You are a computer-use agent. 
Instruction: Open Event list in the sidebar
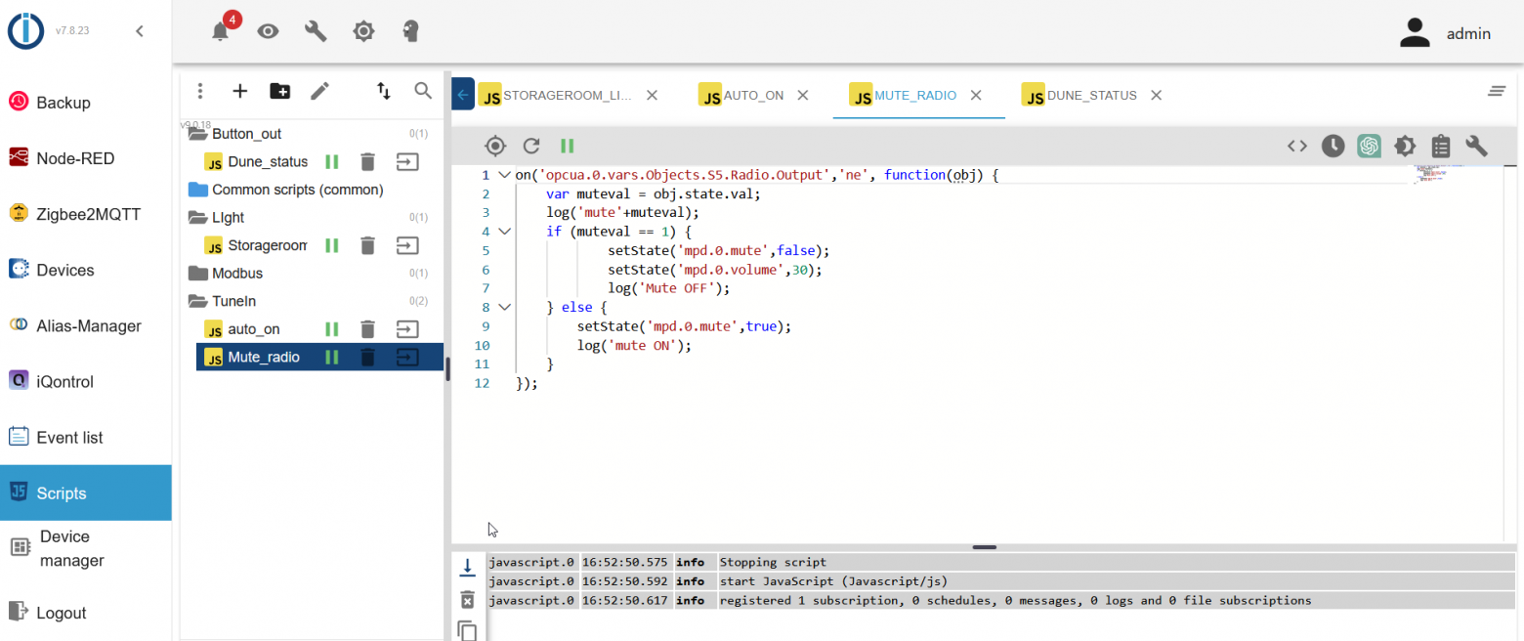[86, 437]
